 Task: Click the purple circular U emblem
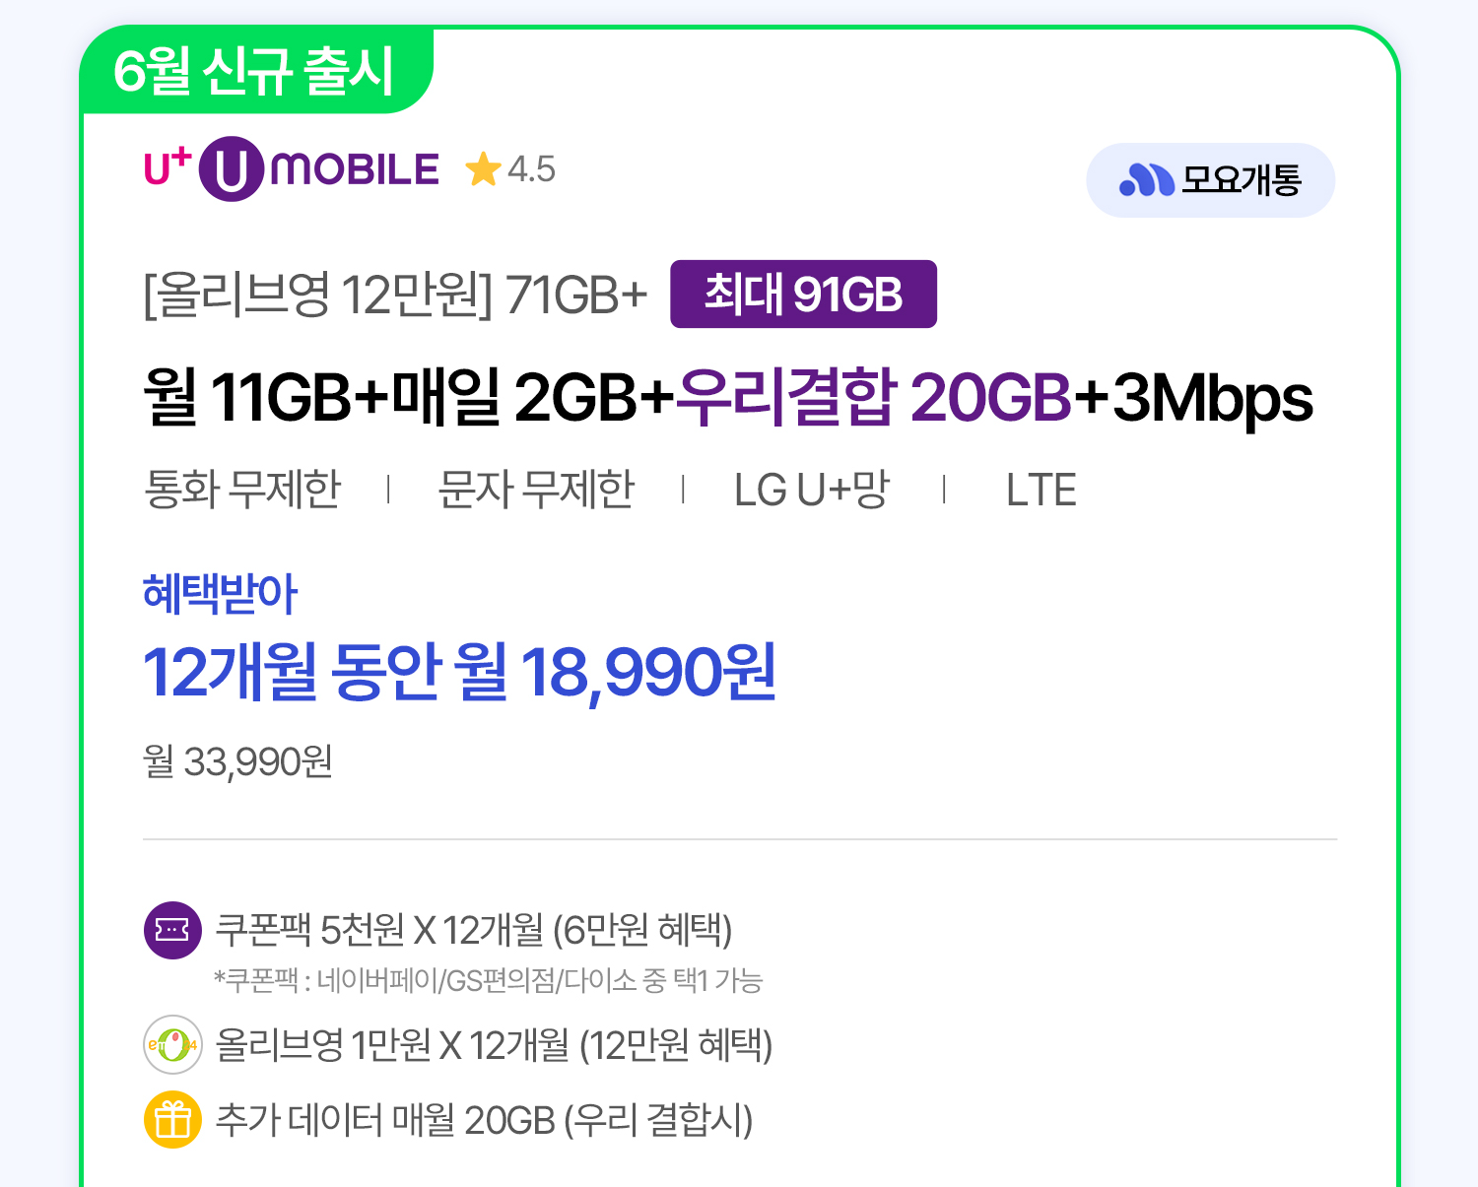(232, 169)
